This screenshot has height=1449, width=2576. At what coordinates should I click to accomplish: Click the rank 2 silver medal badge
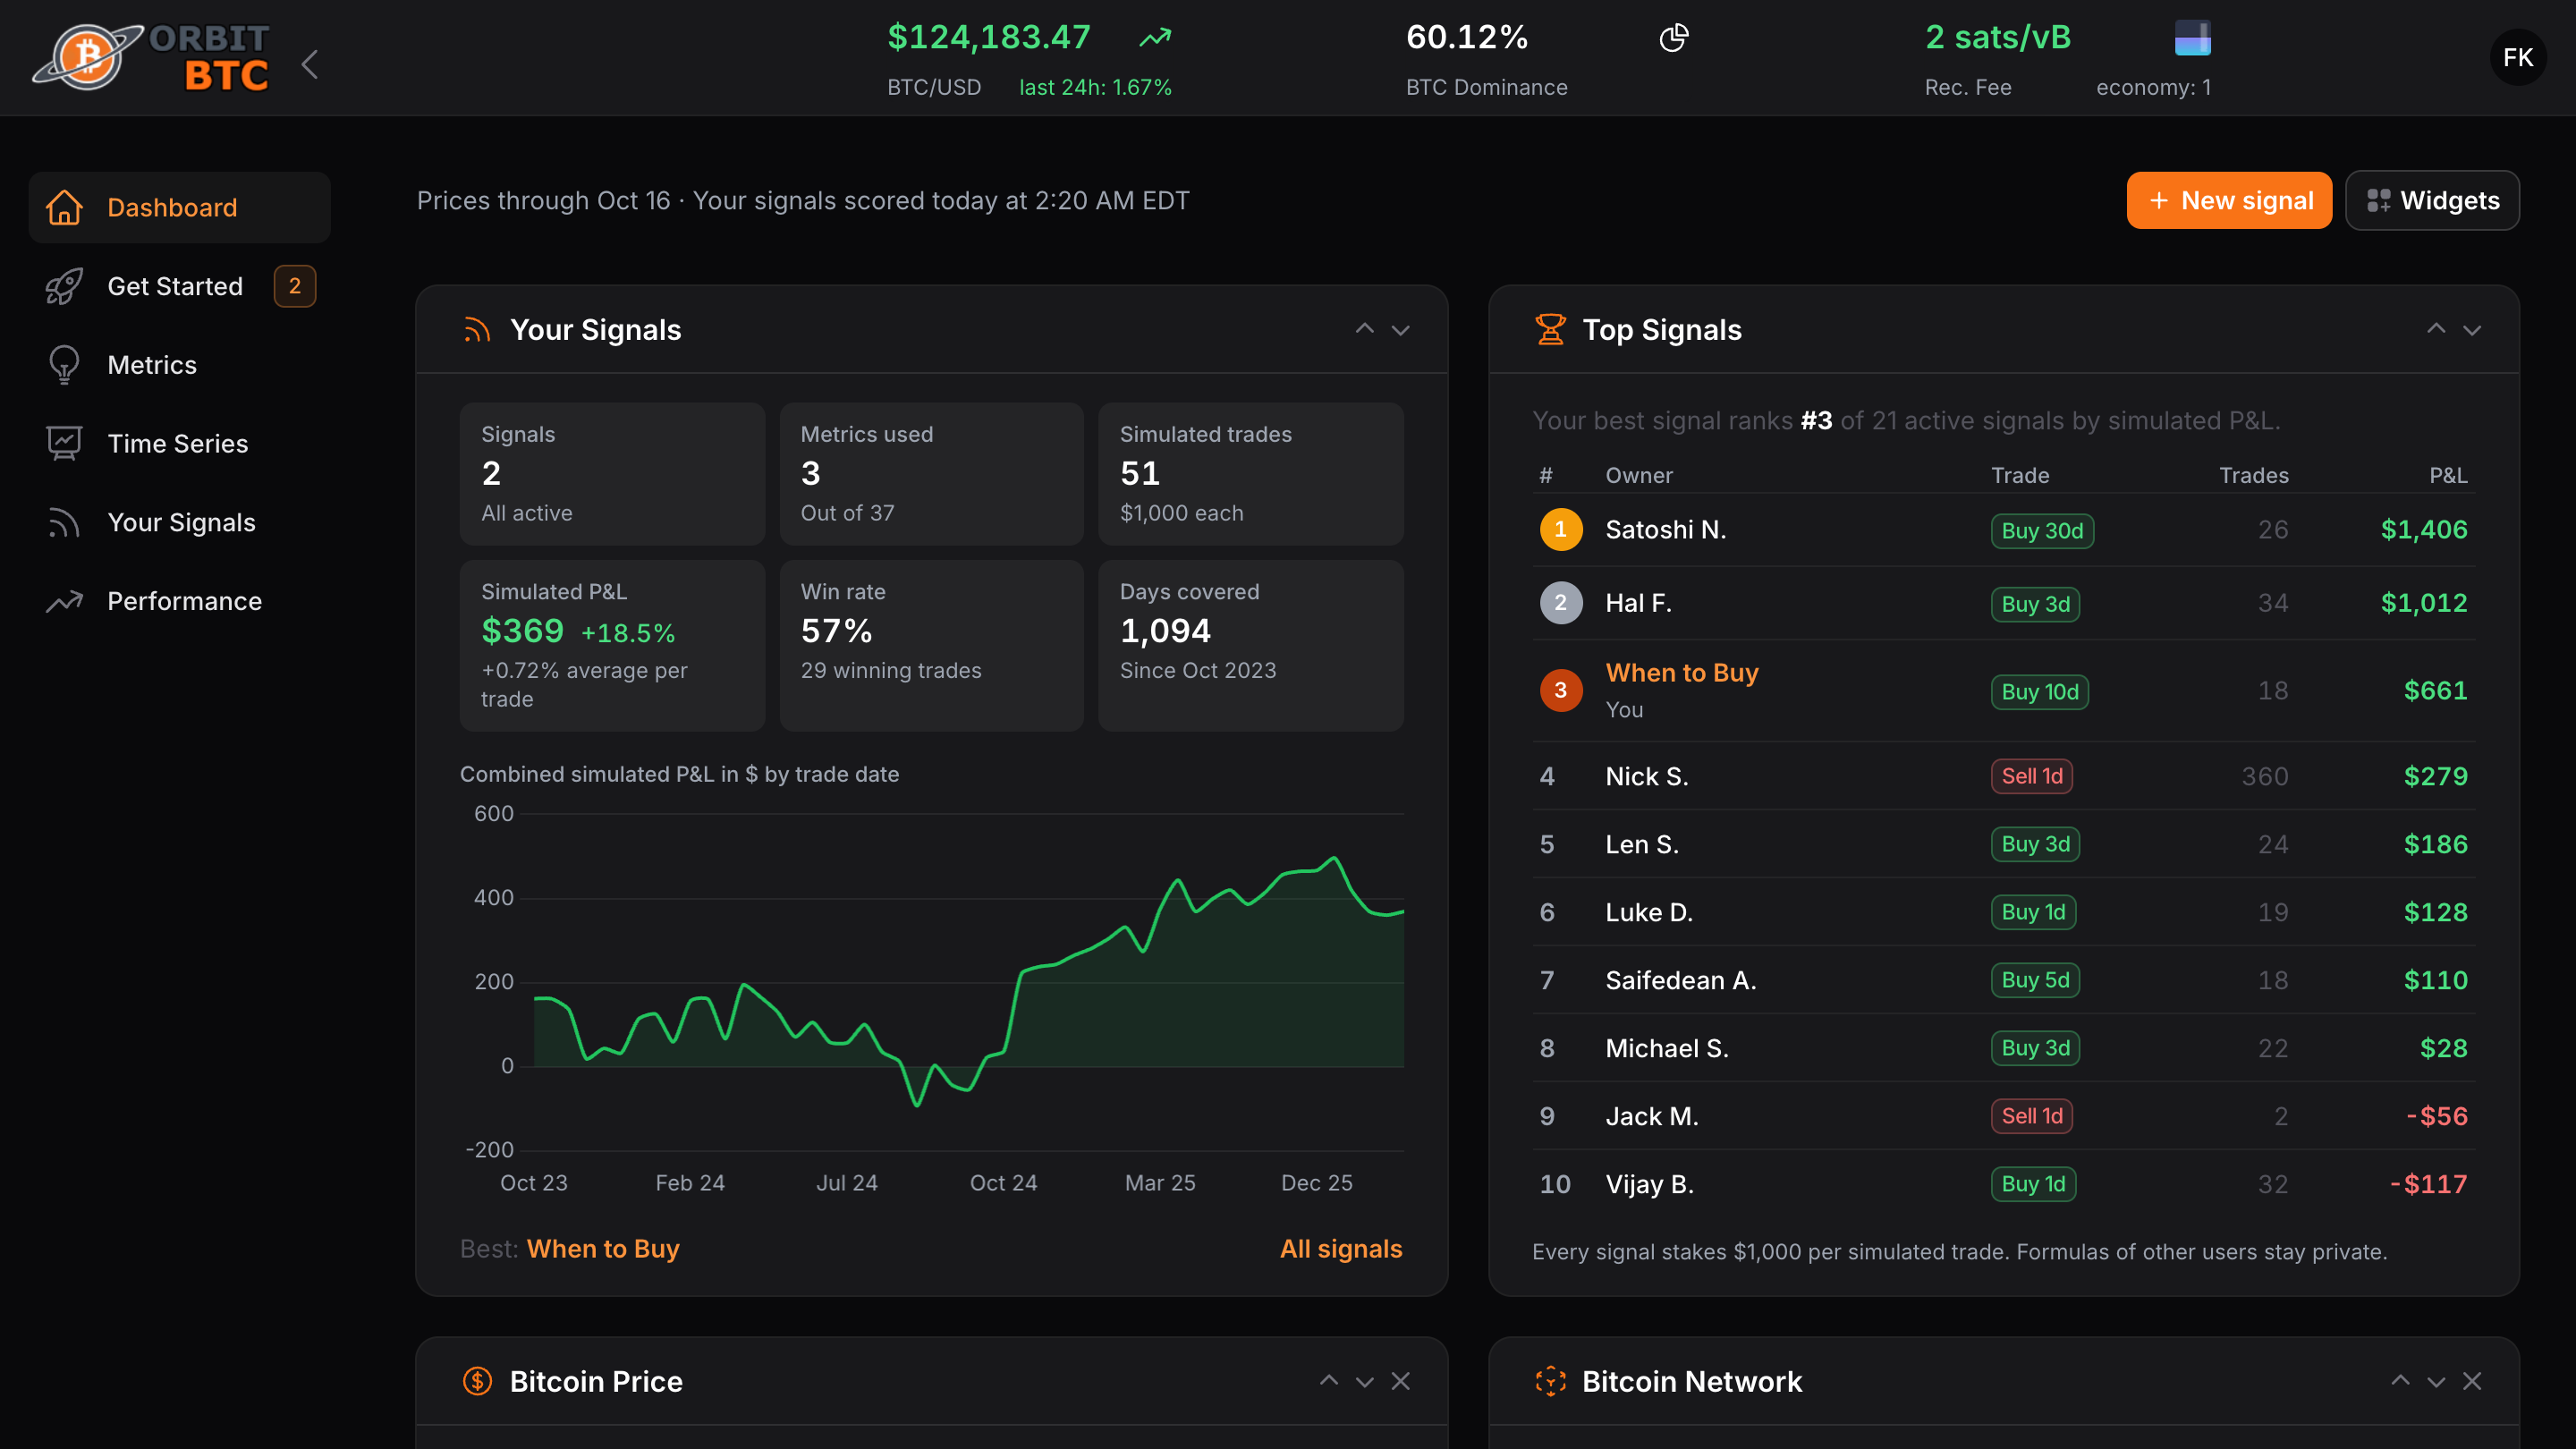pyautogui.click(x=1560, y=603)
